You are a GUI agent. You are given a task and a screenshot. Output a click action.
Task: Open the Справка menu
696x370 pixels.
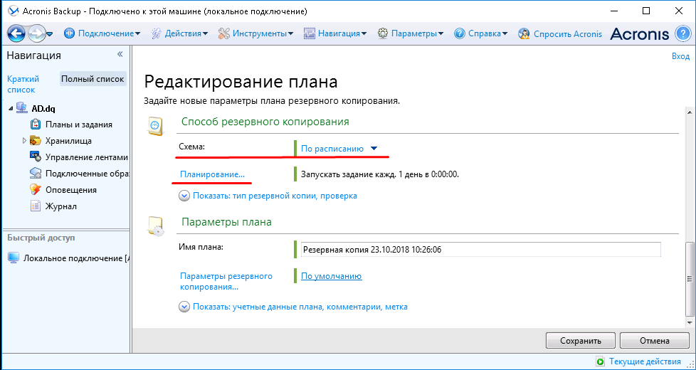click(487, 33)
